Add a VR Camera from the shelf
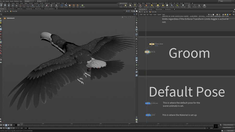The image size is (235, 132). [195, 6]
